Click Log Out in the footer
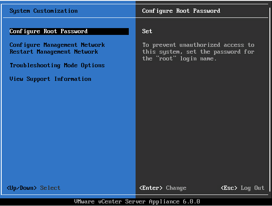Screen dimensions: 272x206 click(x=253, y=188)
